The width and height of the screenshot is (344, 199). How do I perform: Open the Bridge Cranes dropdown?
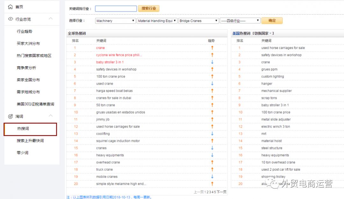point(198,21)
